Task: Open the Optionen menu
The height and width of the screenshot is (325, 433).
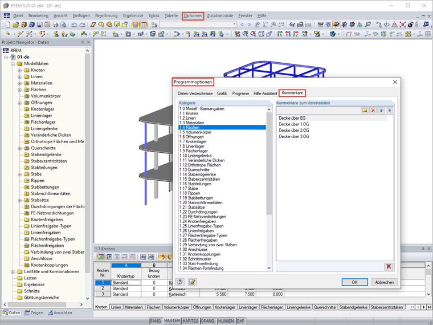Action: click(x=193, y=16)
